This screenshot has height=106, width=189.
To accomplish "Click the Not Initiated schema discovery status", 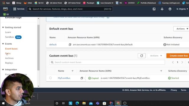I will pyautogui.click(x=171, y=44).
